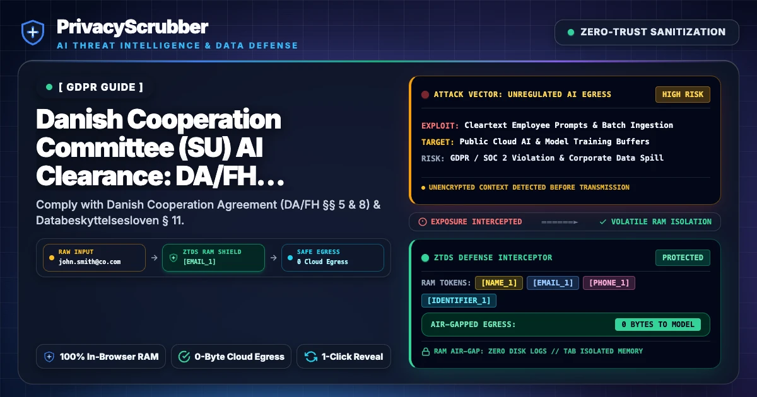The height and width of the screenshot is (397, 757).
Task: Click refresh icon in 1-Click Reveal badge
Action: (310, 357)
